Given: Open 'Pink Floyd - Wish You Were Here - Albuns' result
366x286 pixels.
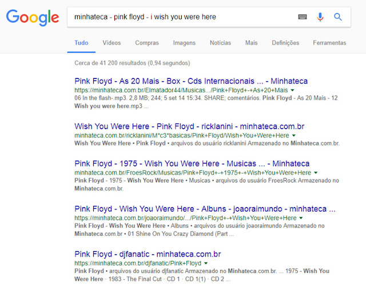Looking at the screenshot, I should click(x=205, y=209).
